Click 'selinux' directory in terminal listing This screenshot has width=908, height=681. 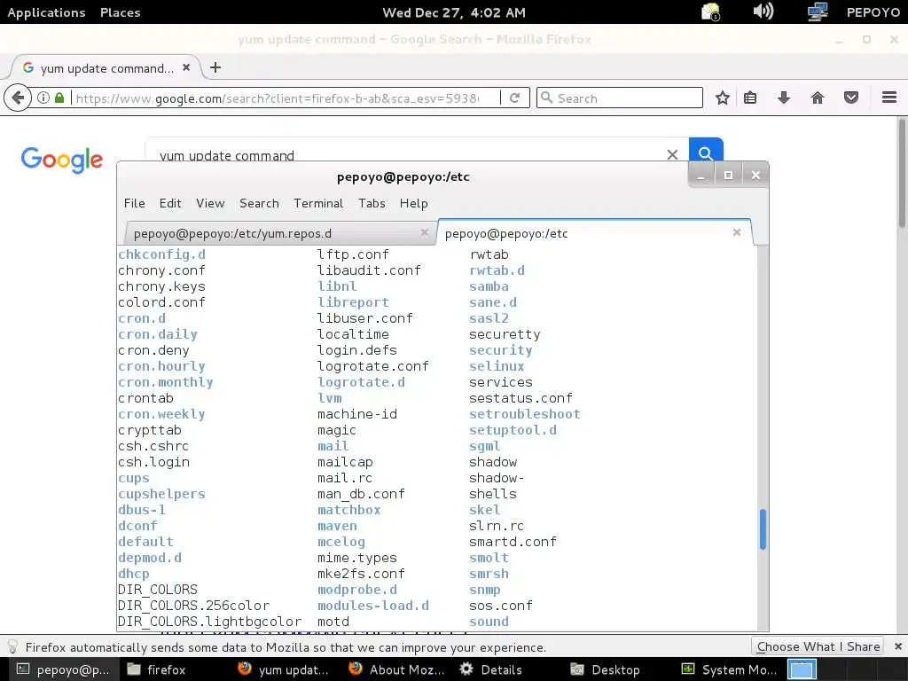point(497,366)
